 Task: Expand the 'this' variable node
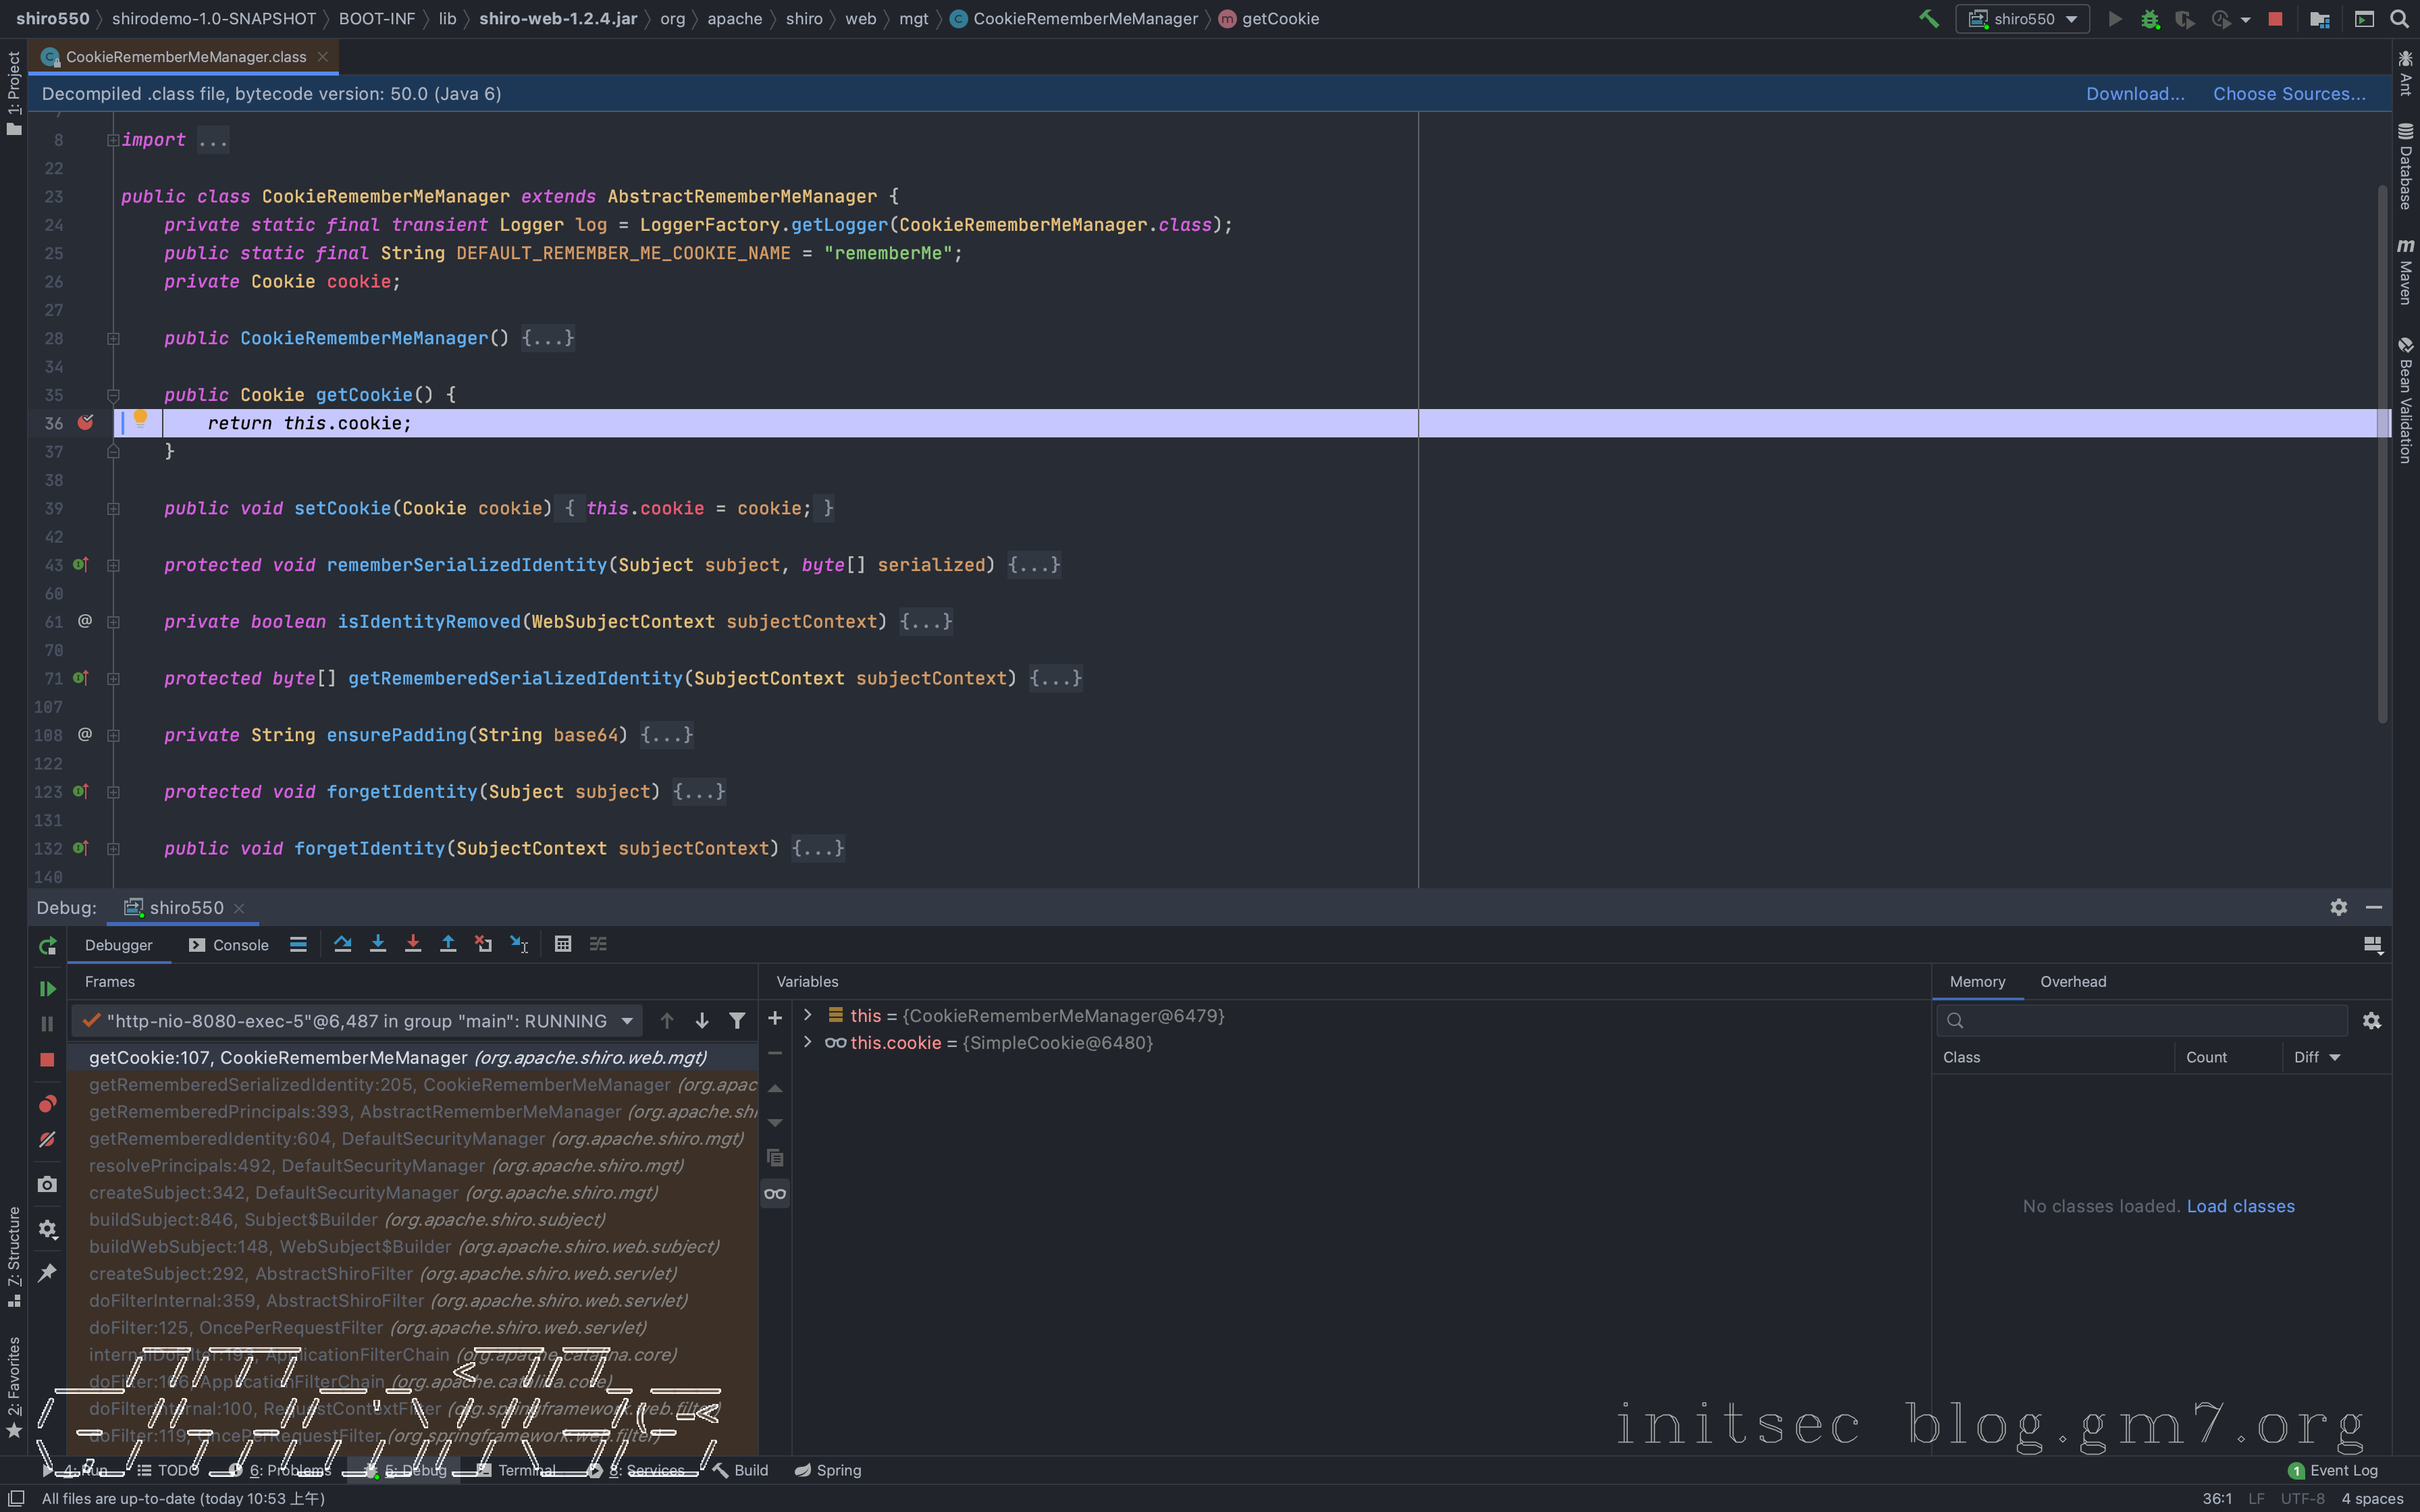[808, 1015]
